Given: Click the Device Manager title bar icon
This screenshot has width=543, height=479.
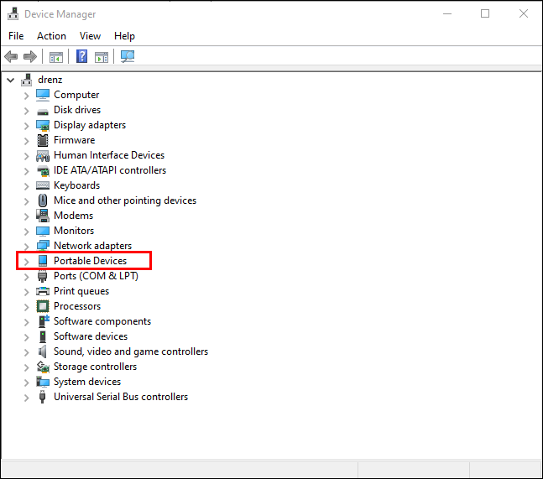Looking at the screenshot, I should [13, 14].
